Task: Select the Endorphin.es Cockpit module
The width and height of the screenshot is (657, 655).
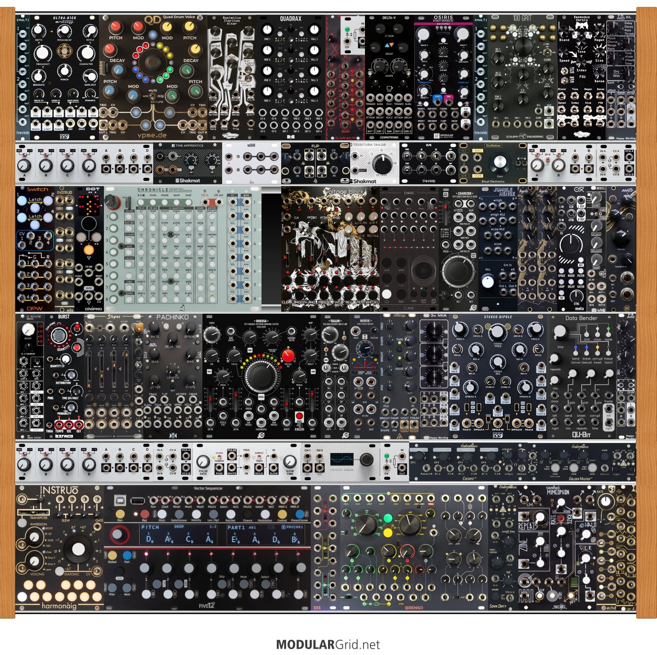Action: coord(468,462)
